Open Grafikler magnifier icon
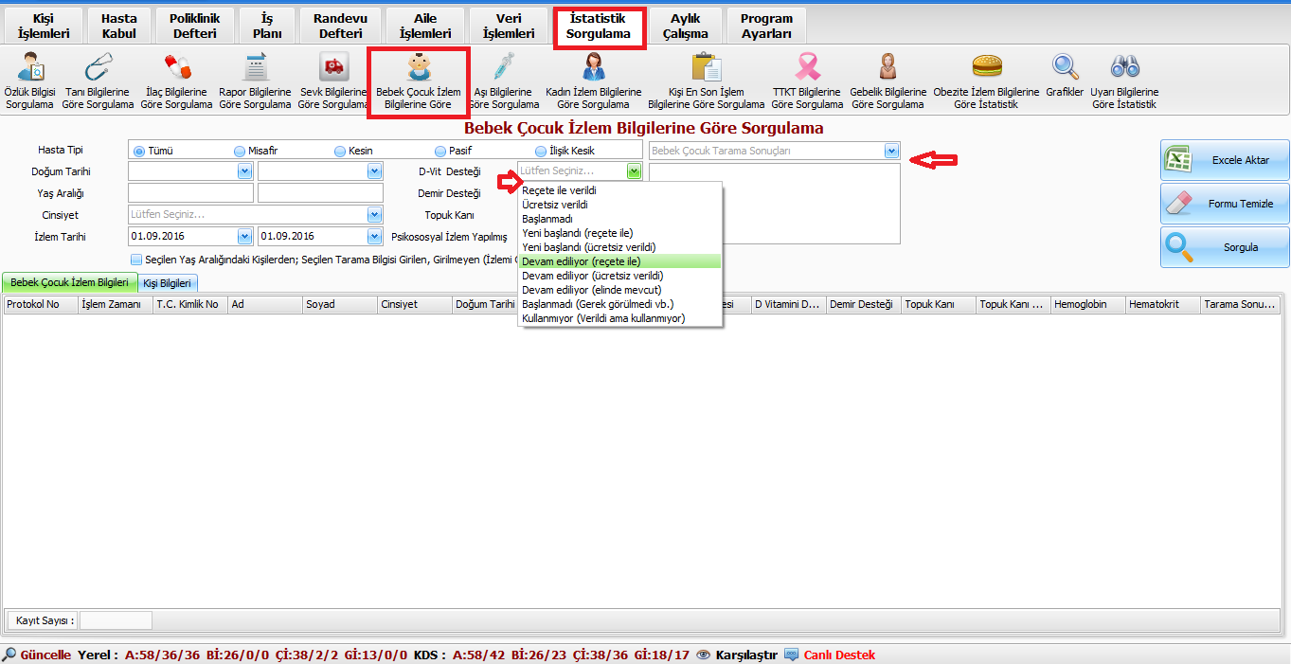Screen dimensions: 1291x664 tap(1065, 68)
